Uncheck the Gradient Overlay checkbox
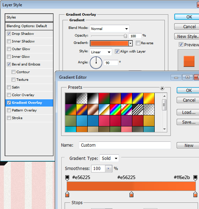The height and width of the screenshot is (209, 199). [x=9, y=103]
